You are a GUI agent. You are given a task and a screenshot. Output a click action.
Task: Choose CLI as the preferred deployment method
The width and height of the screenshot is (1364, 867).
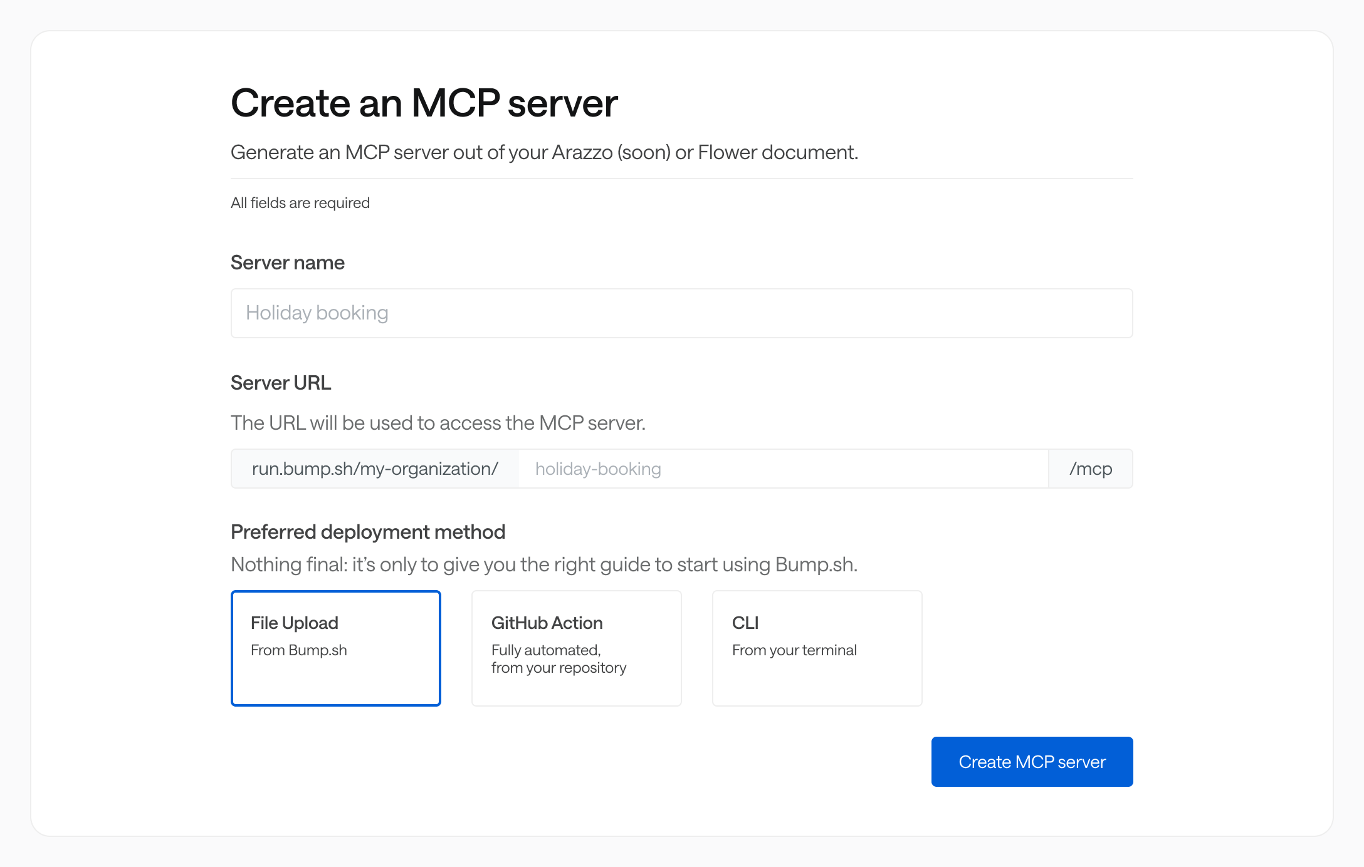(816, 648)
